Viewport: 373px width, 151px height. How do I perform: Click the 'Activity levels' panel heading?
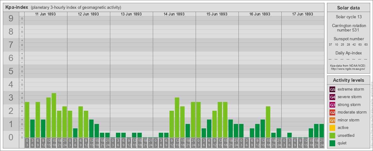(x=348, y=80)
